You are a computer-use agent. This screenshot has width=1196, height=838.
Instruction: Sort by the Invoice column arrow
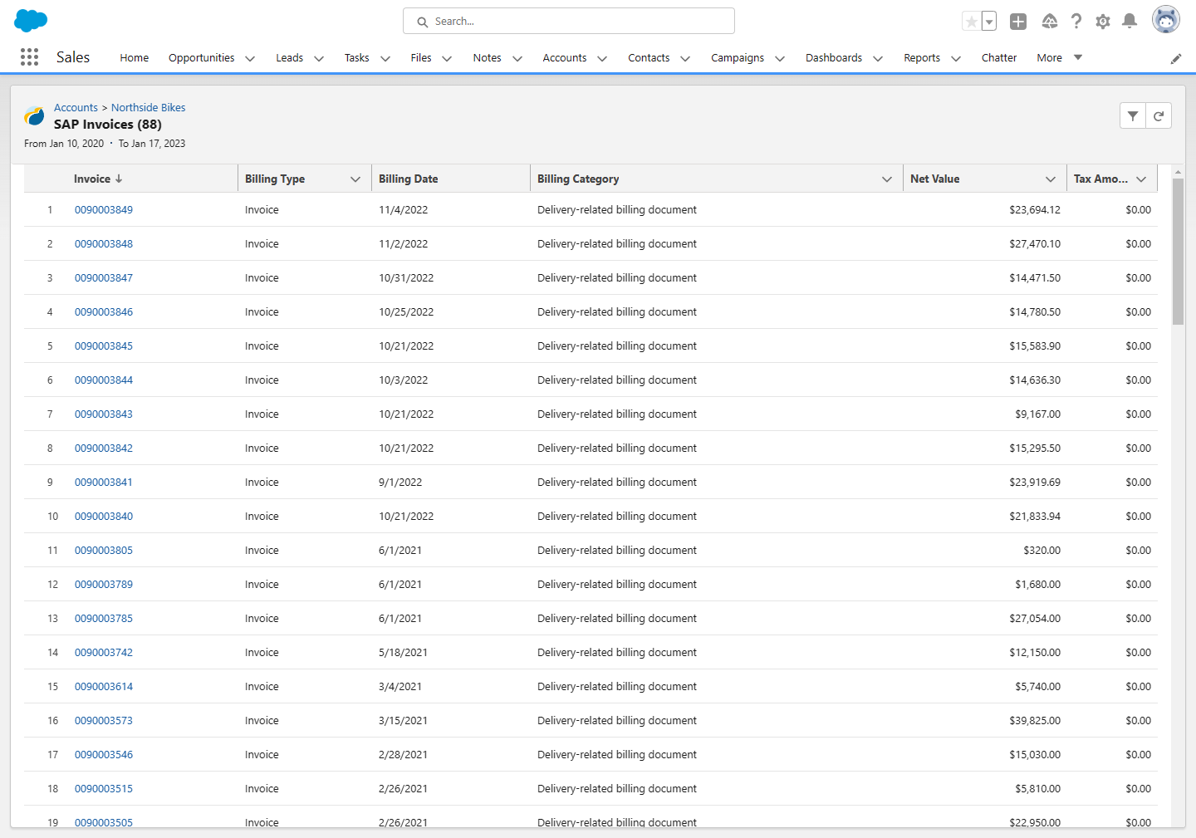(119, 179)
